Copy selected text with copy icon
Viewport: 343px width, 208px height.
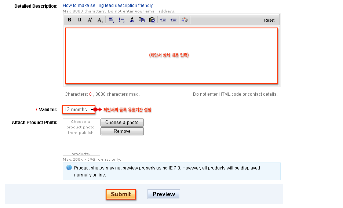[142, 20]
